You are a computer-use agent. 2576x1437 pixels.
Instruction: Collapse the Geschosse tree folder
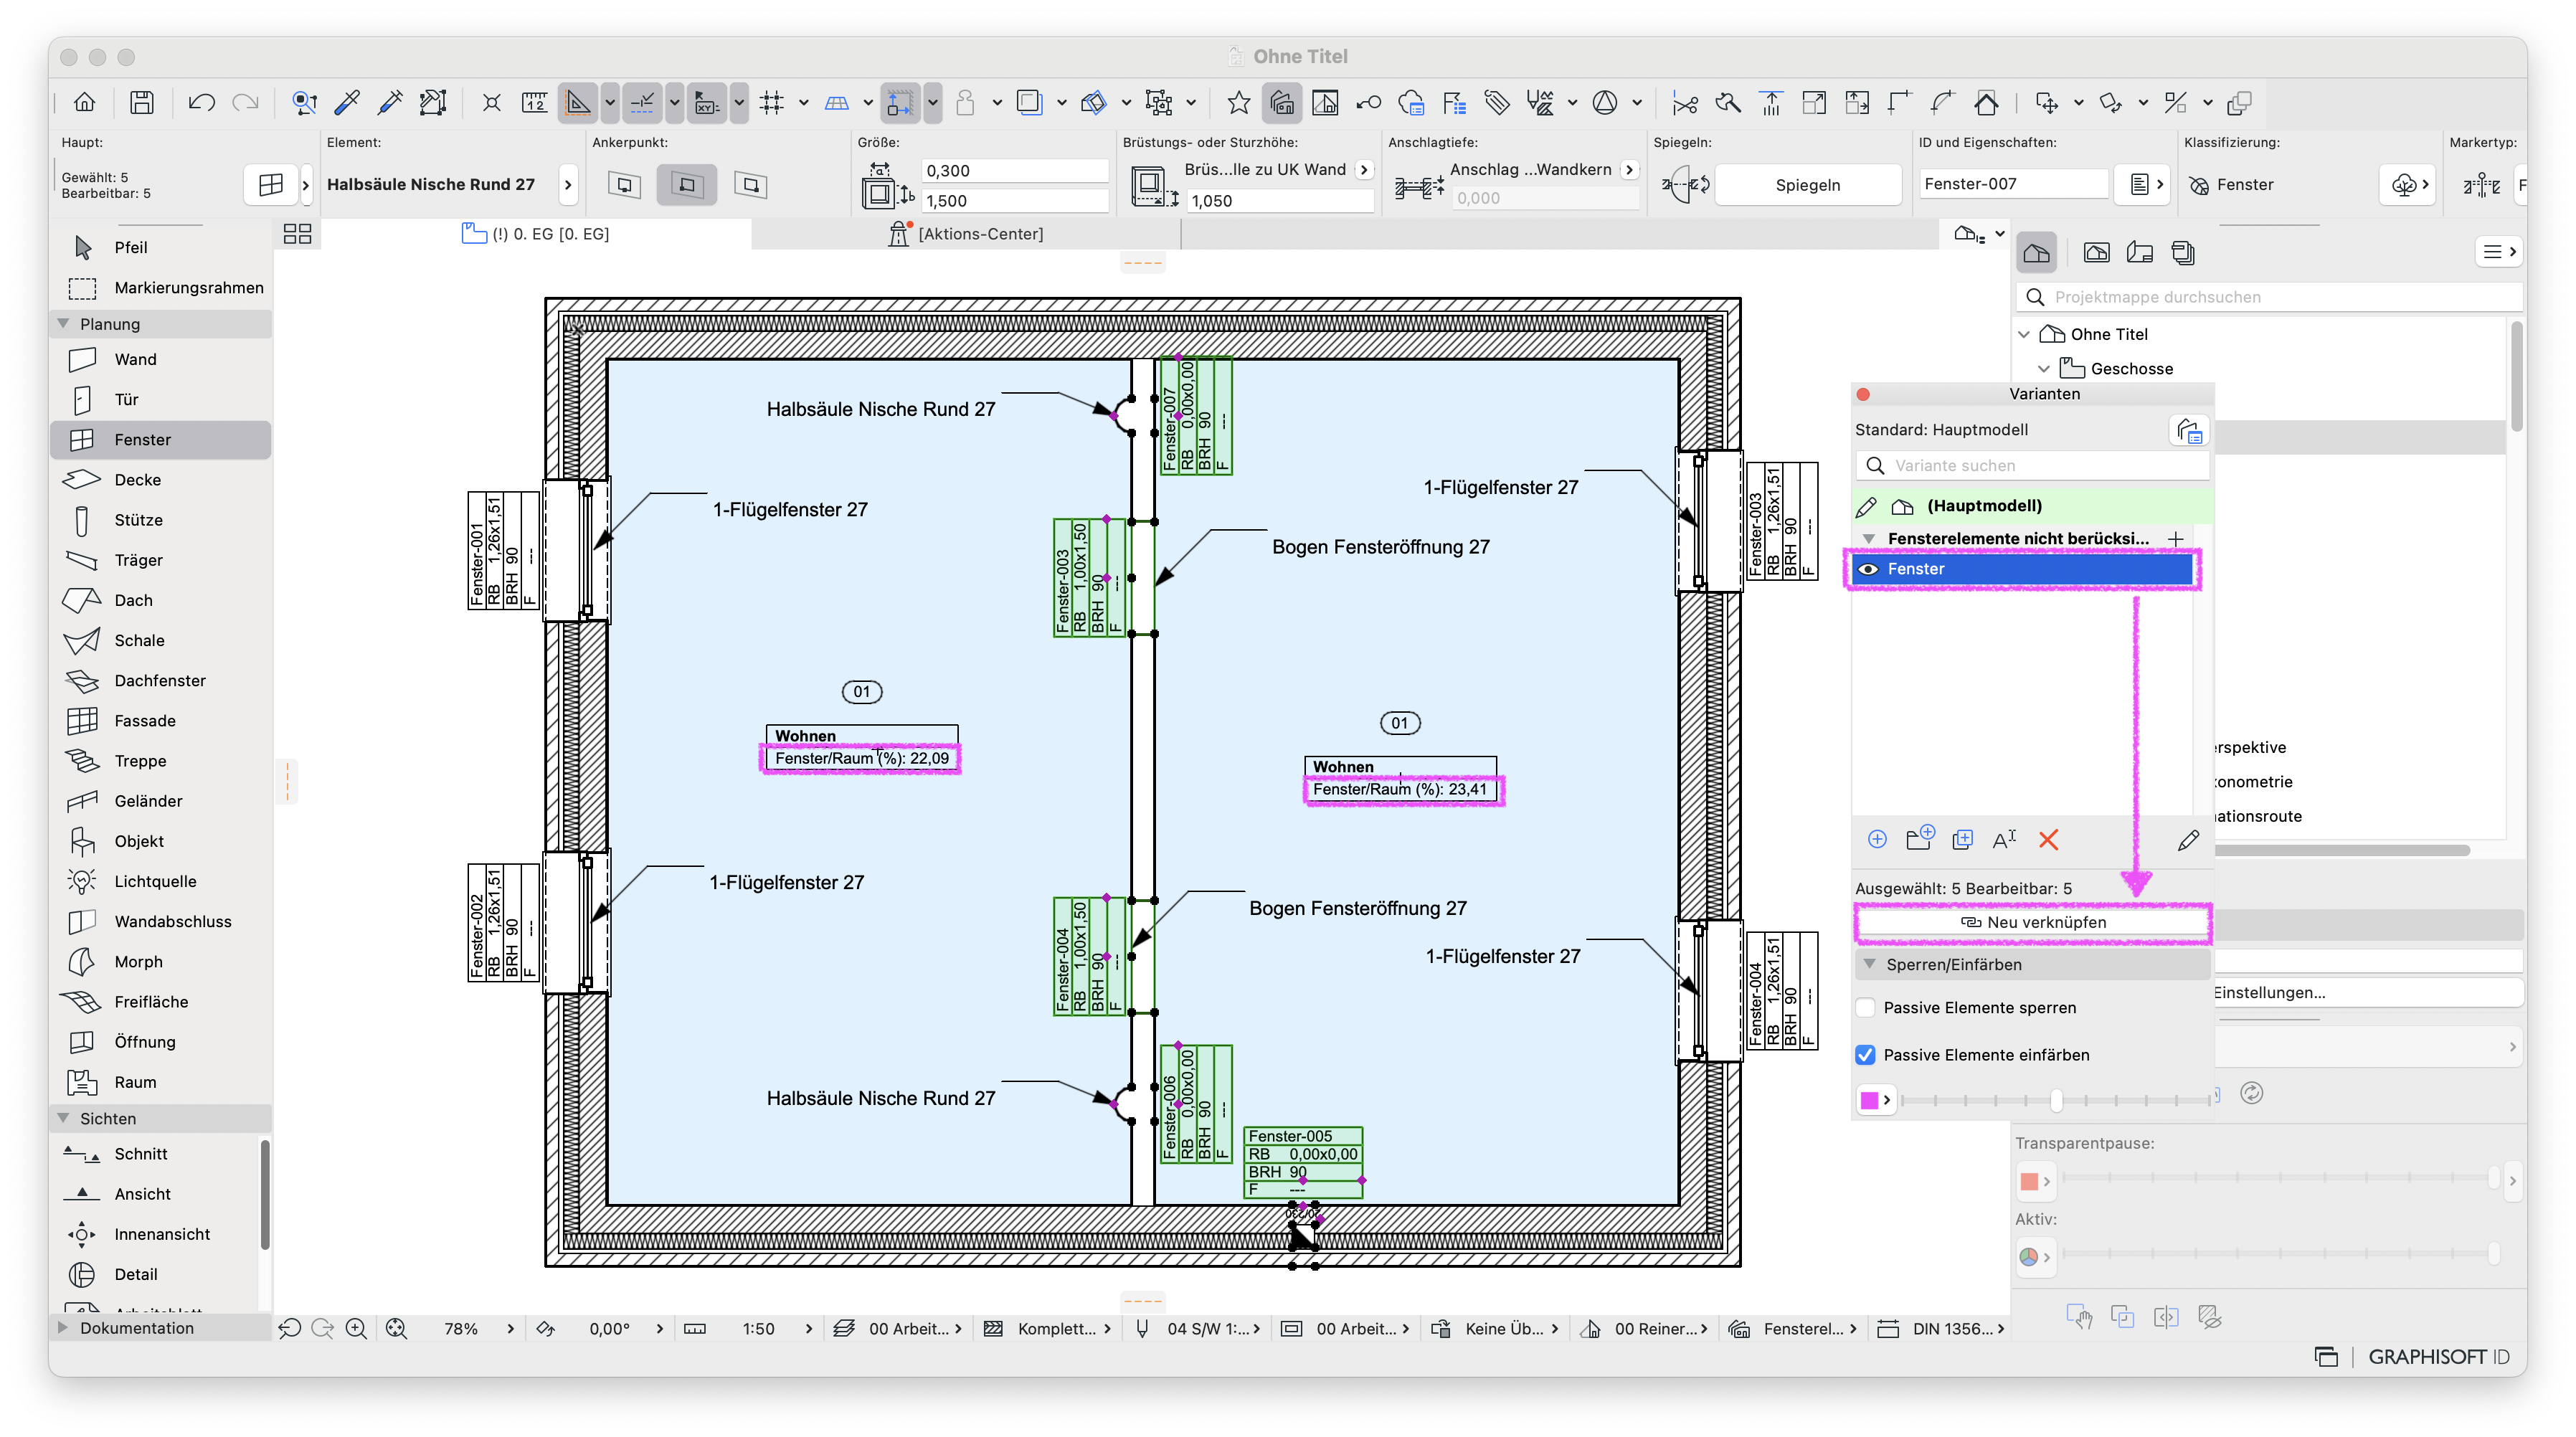[x=2044, y=368]
